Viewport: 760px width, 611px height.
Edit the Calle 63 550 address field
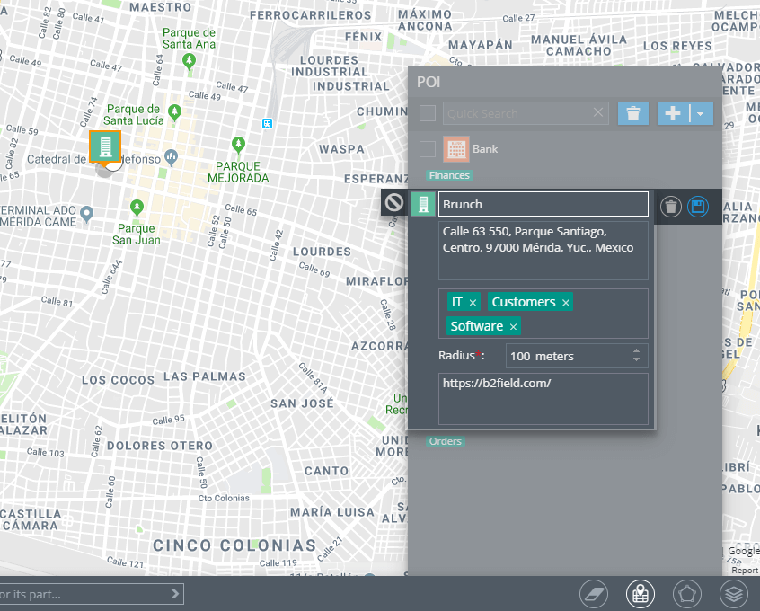click(543, 251)
